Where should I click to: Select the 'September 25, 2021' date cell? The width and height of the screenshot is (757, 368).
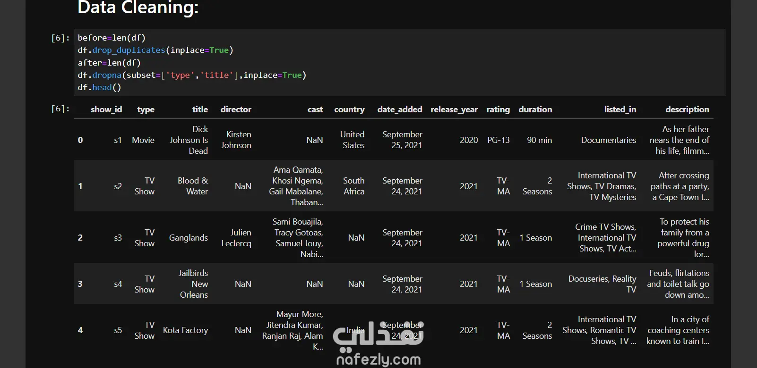click(x=402, y=140)
